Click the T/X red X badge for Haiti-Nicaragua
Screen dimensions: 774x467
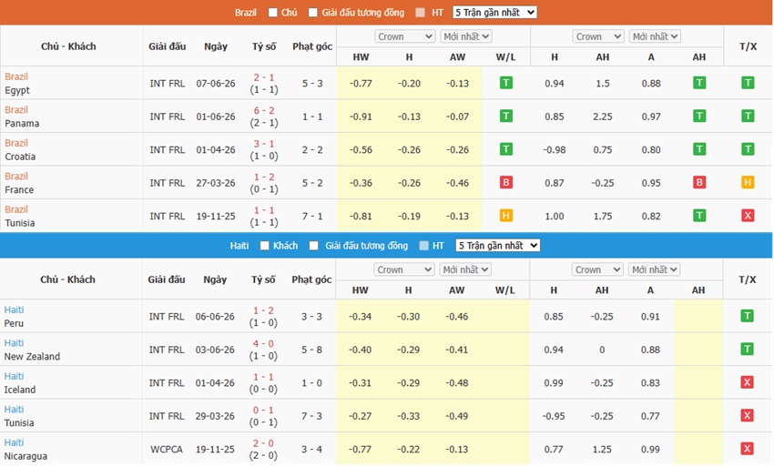click(x=748, y=449)
